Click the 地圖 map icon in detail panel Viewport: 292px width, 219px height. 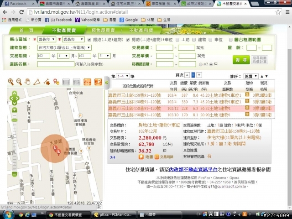[141, 157]
